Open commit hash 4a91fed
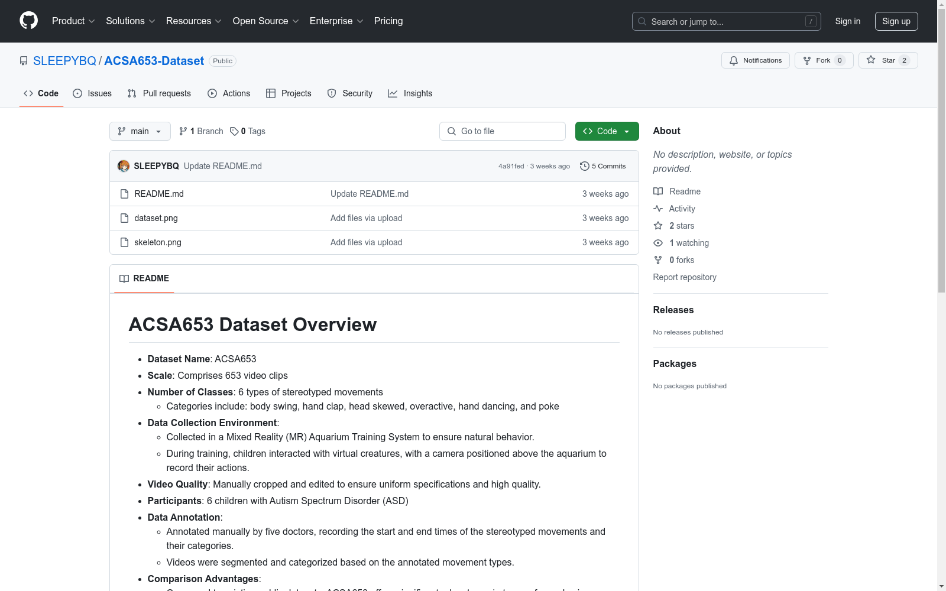The height and width of the screenshot is (591, 946). [511, 166]
